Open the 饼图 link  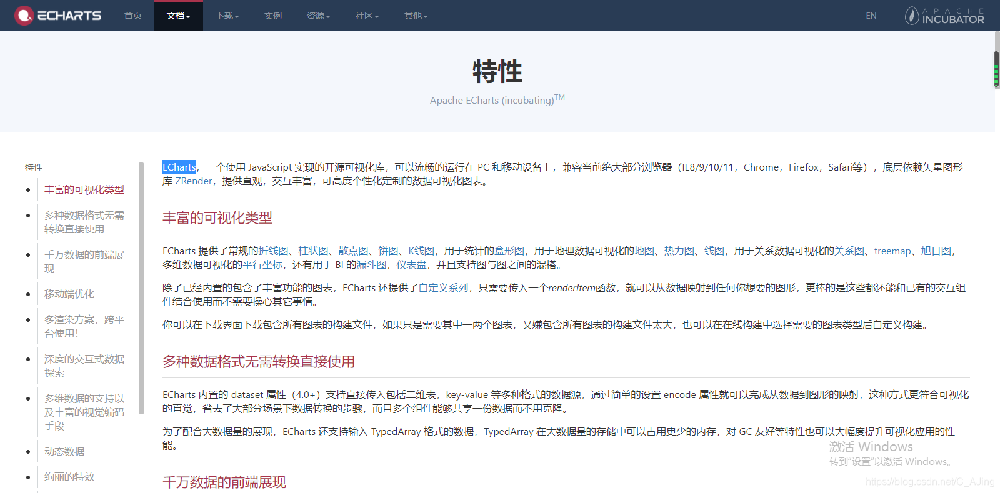point(388,251)
